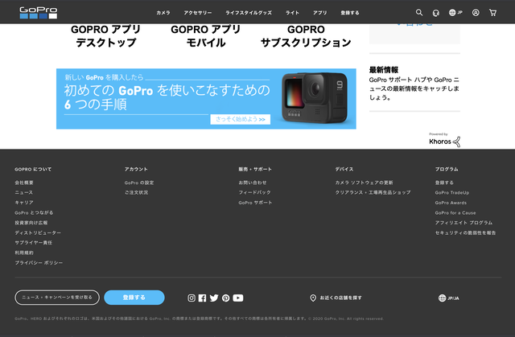The image size is (515, 337).
Task: Open GoPro TradeUp link
Action: click(452, 192)
